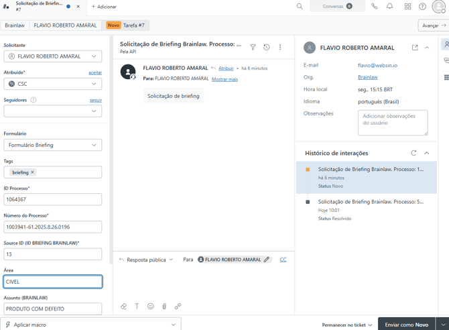Insert emoji in reply composer
Image resolution: width=449 pixels, height=330 pixels.
(x=151, y=307)
